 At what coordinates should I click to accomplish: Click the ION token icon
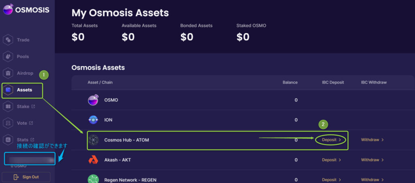(93, 120)
